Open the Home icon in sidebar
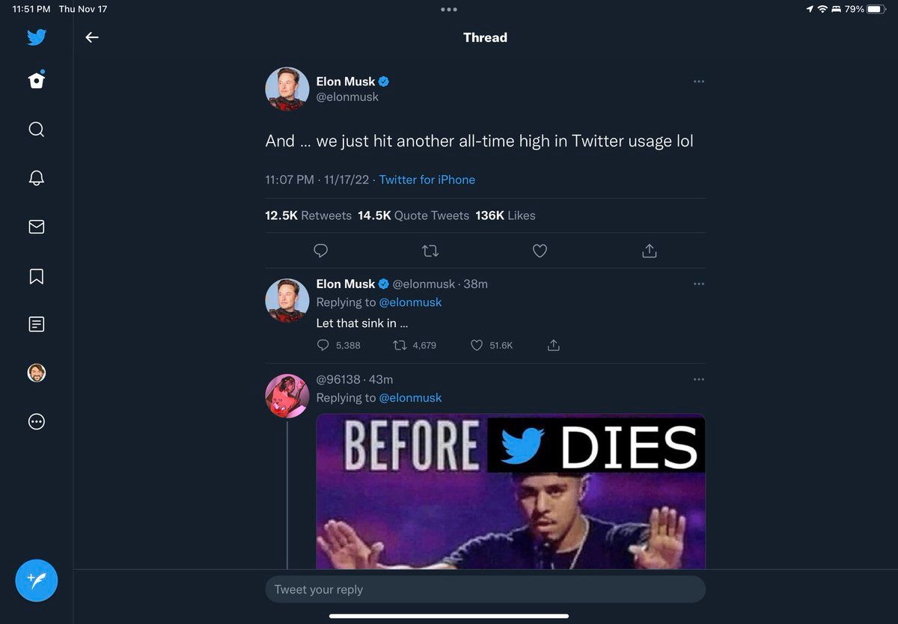Viewport: 898px width, 624px height. click(x=36, y=81)
